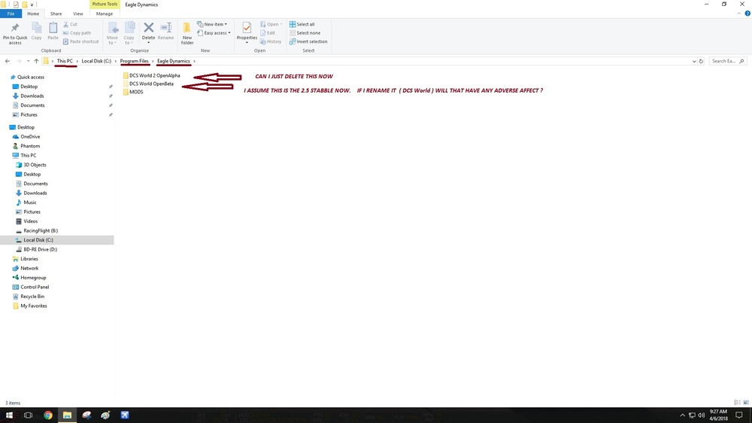Click the Search Eagle Dynamics box

pyautogui.click(x=727, y=61)
